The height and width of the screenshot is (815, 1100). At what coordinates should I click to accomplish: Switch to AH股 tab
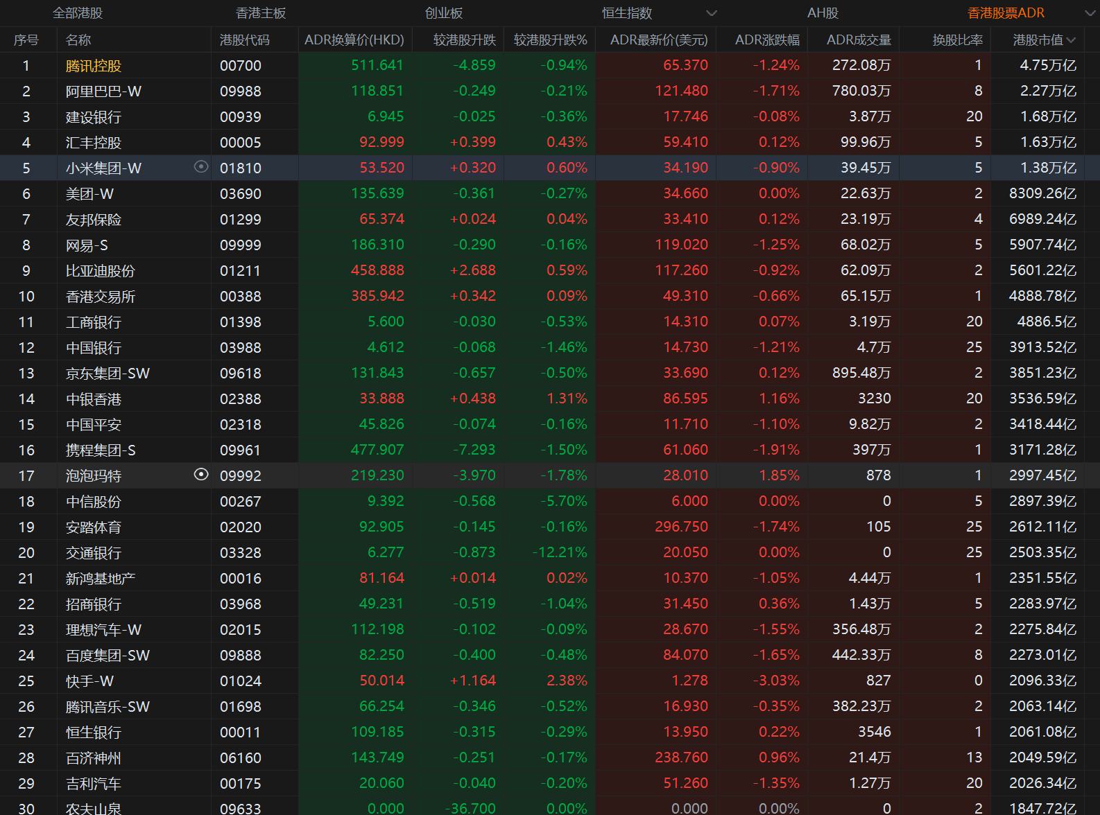pos(823,13)
